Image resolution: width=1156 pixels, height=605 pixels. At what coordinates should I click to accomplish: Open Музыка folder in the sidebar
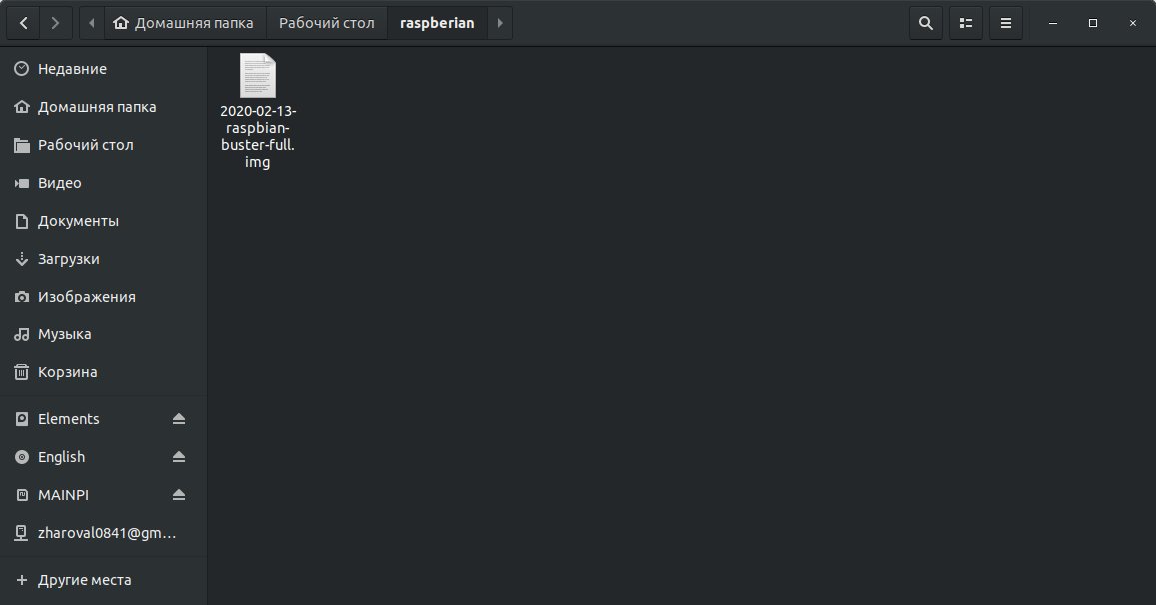tap(103, 334)
